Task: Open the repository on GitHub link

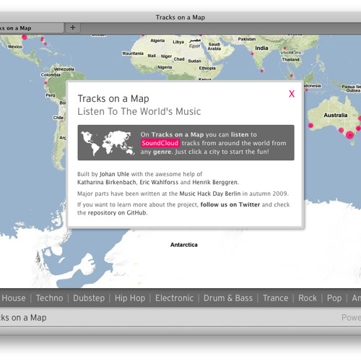Action: coord(117,213)
